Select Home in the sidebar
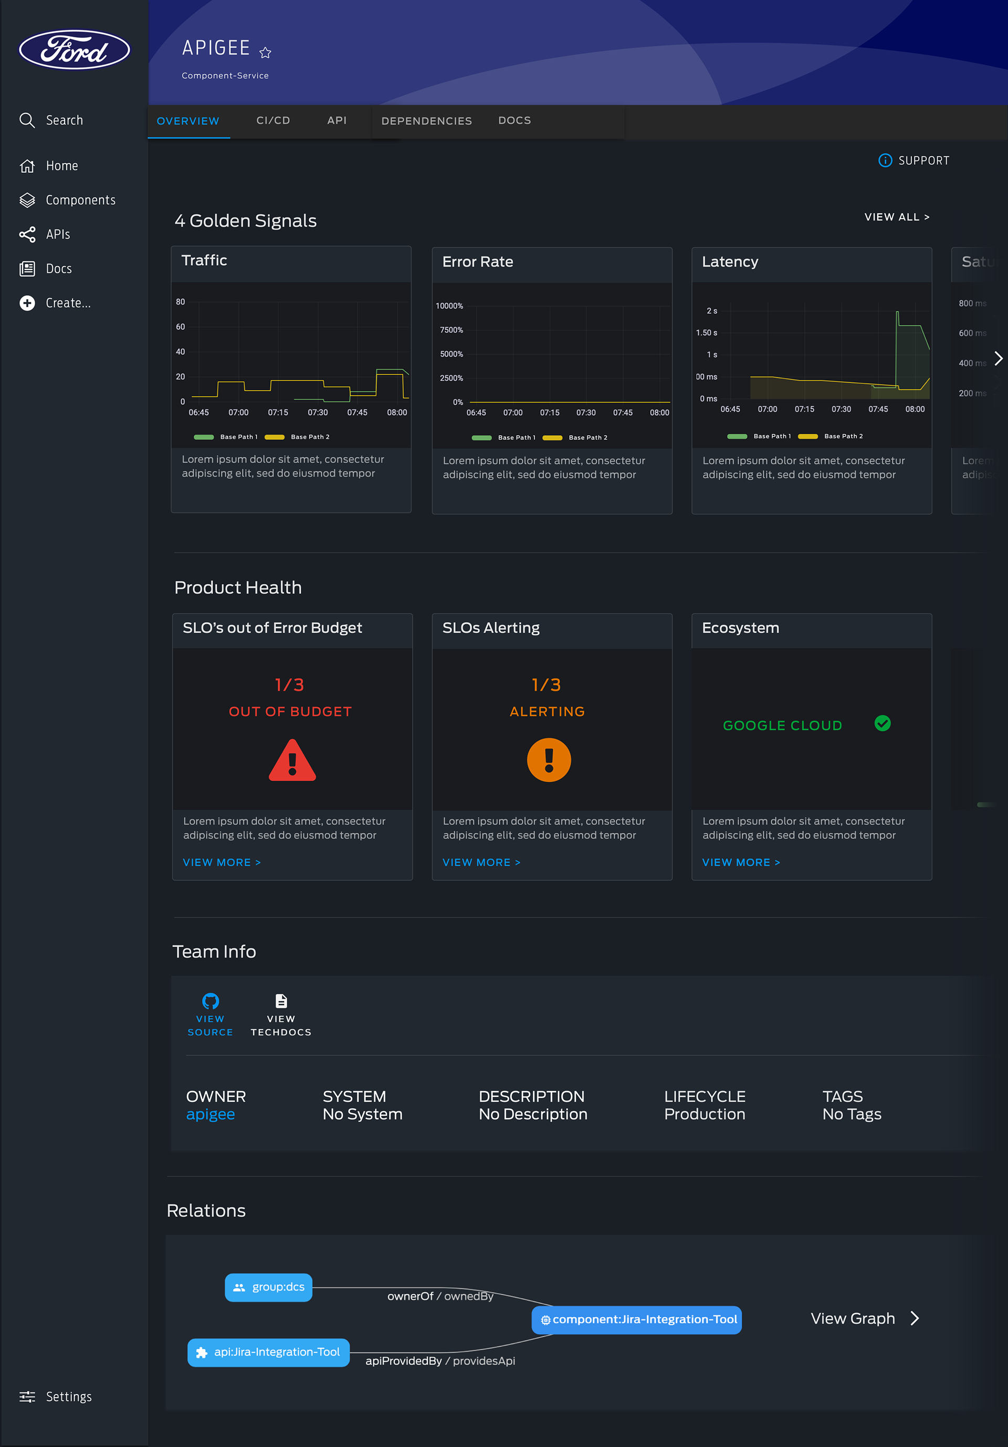The height and width of the screenshot is (1447, 1008). tap(62, 166)
